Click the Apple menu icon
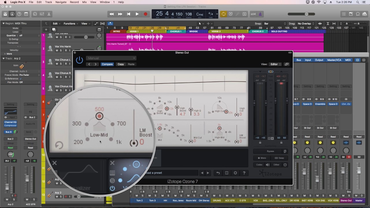The width and height of the screenshot is (370, 208). pos(5,2)
